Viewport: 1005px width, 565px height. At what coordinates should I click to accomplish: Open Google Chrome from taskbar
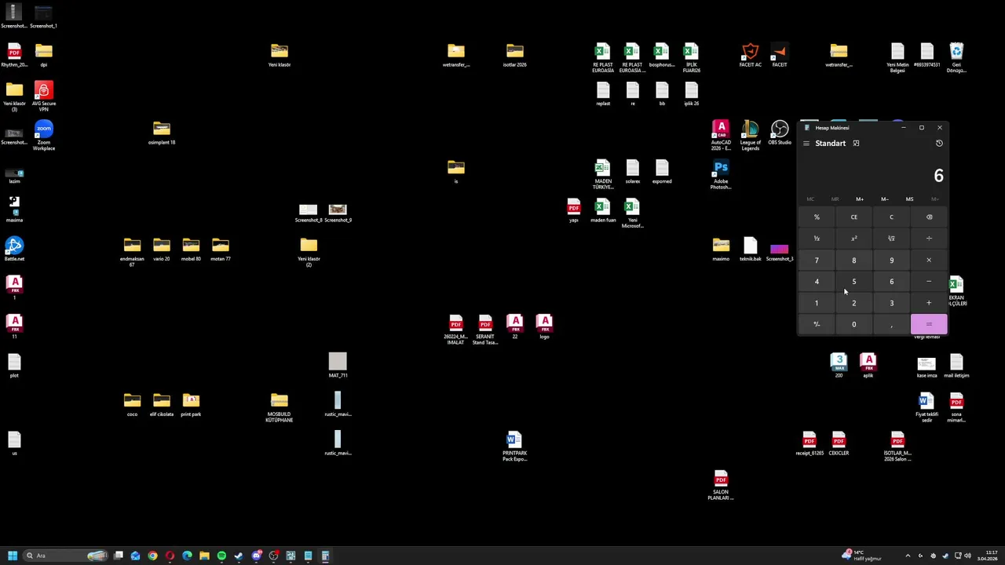point(152,556)
